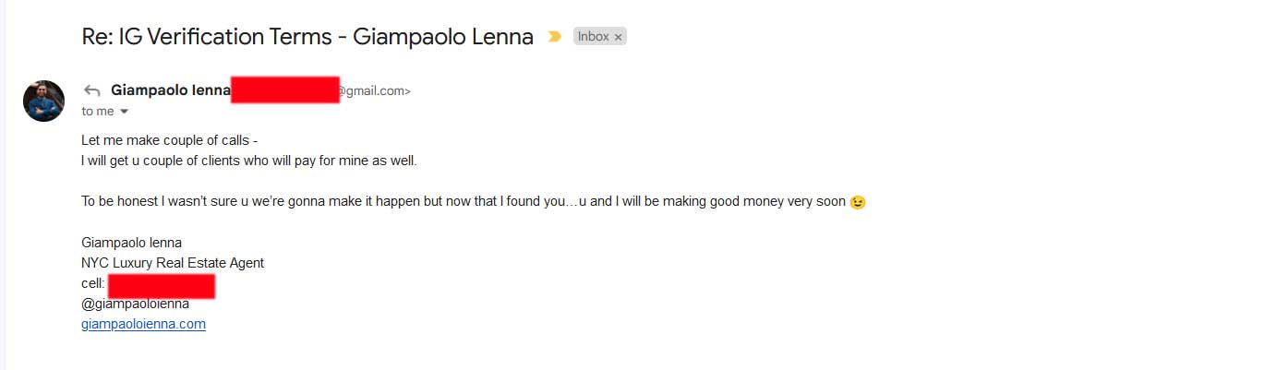The image size is (1265, 370).
Task: Open the sender's profile avatar
Action: click(x=43, y=101)
